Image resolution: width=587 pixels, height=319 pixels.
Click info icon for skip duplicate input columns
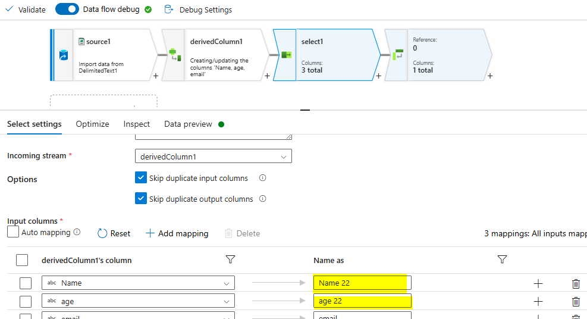pos(263,178)
